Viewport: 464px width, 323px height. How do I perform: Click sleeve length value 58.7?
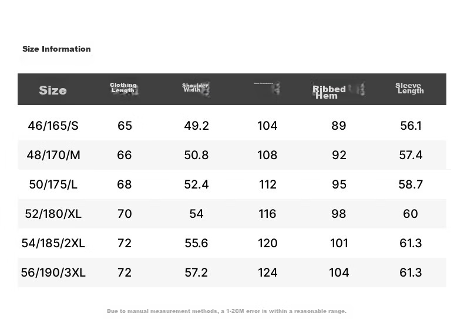[411, 184]
